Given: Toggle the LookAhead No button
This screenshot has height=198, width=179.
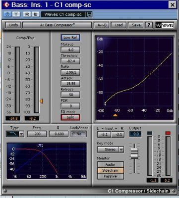Looking at the screenshot, I should coord(79,134).
